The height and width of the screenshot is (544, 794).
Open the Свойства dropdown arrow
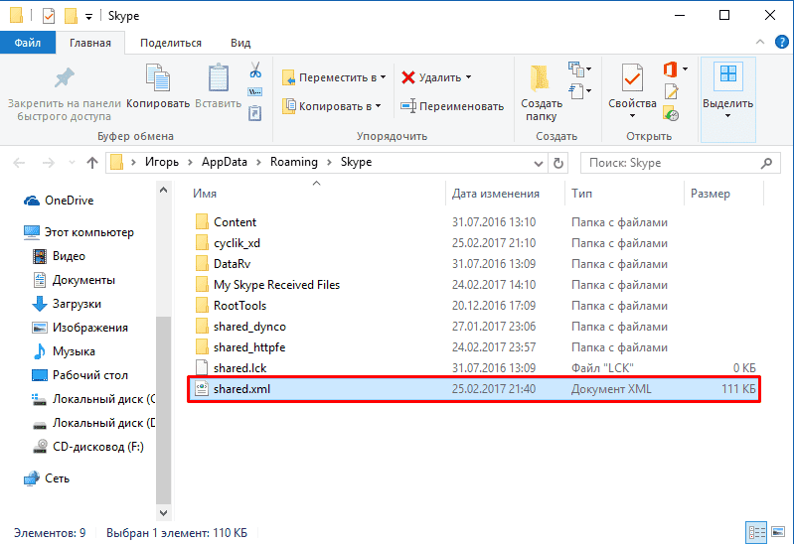[632, 116]
